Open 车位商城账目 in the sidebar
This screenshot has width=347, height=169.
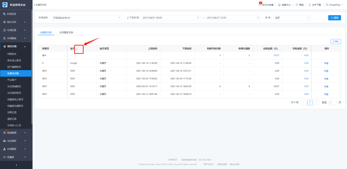click(x=14, y=86)
